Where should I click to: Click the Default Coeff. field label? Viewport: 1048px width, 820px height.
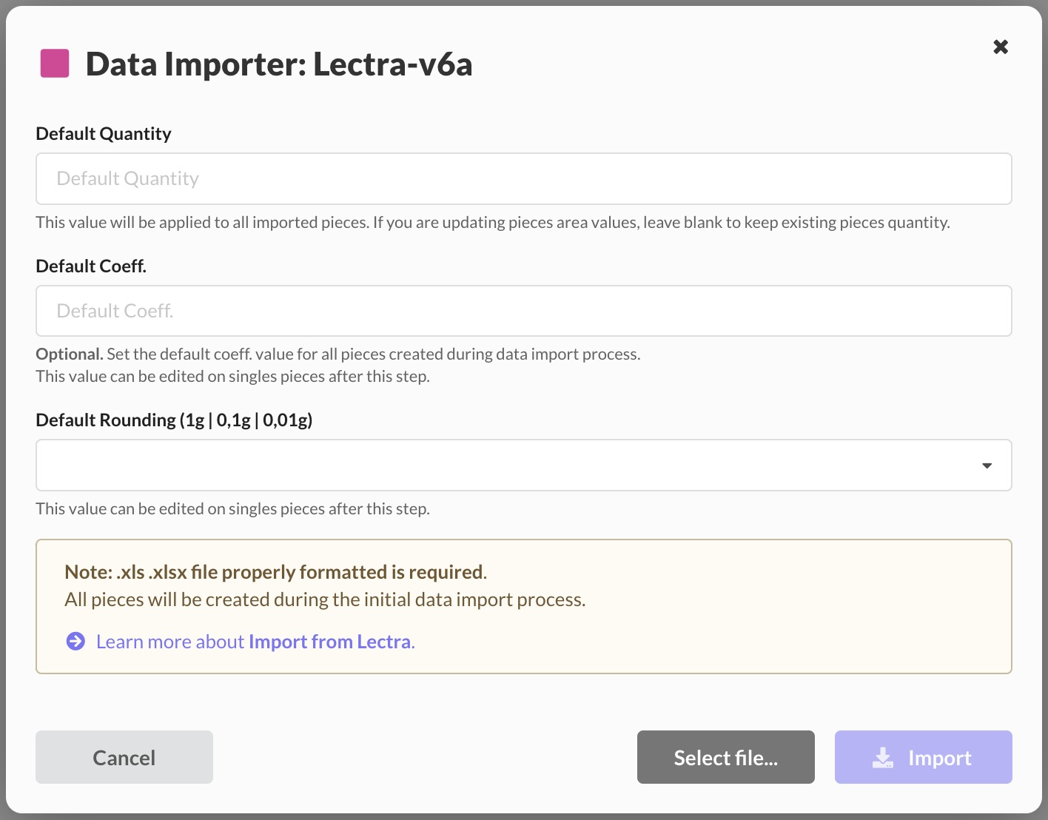point(91,266)
